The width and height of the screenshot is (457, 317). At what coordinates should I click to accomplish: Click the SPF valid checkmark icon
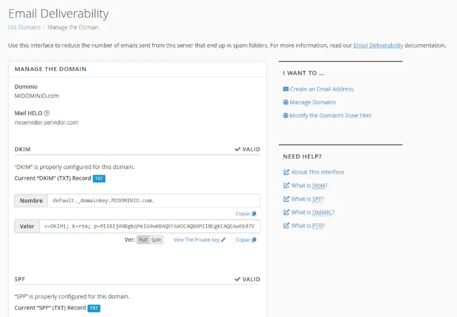pyautogui.click(x=237, y=279)
